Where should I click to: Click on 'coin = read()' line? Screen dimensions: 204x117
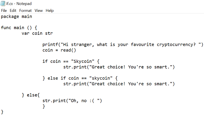click(x=59, y=50)
